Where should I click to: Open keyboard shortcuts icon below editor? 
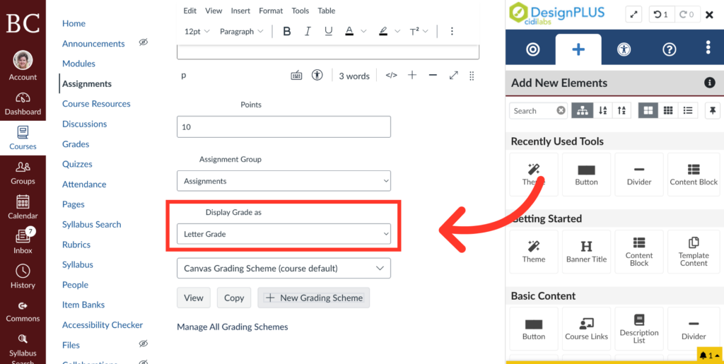point(296,76)
